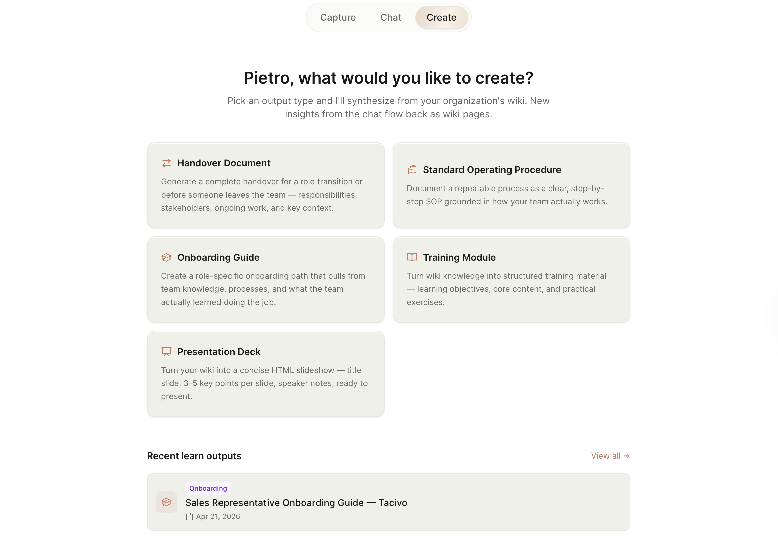The width and height of the screenshot is (778, 536).
Task: Select the Presentation Deck card description
Action: tap(264, 383)
